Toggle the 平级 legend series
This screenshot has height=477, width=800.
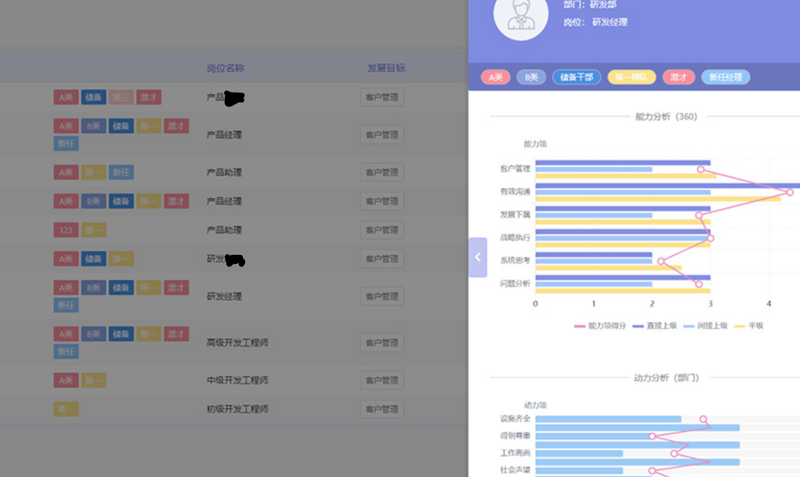coord(749,326)
